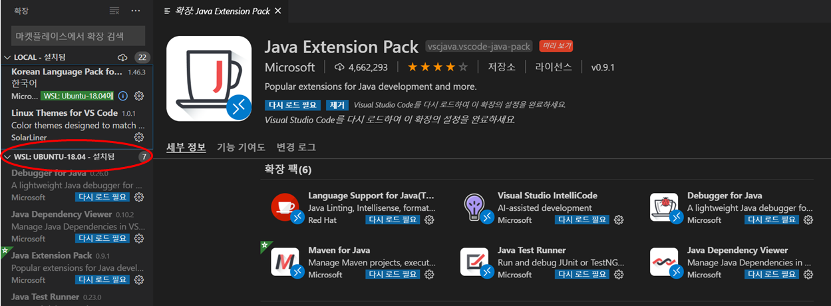Screen dimensions: 831x306
Task: Open Visual Studio IntelliCode title in pack
Action: pos(548,196)
